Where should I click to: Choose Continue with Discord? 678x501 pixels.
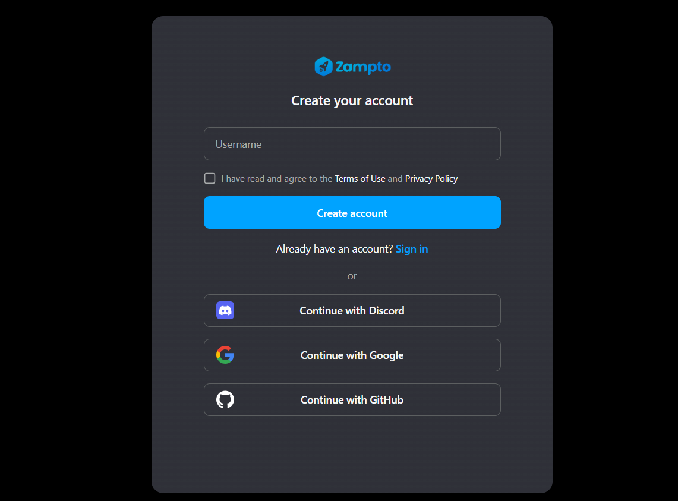pyautogui.click(x=352, y=311)
